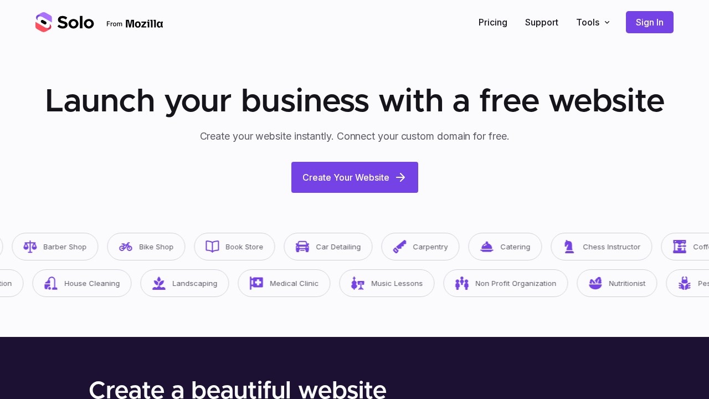Screen dimensions: 709x399
Task: Choose the Bike Shop bicycle icon
Action: pyautogui.click(x=126, y=247)
